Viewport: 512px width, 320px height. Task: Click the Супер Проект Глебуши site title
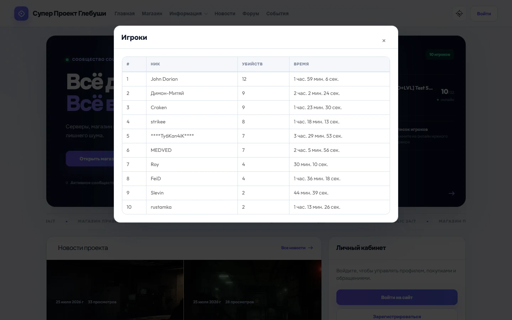(69, 14)
